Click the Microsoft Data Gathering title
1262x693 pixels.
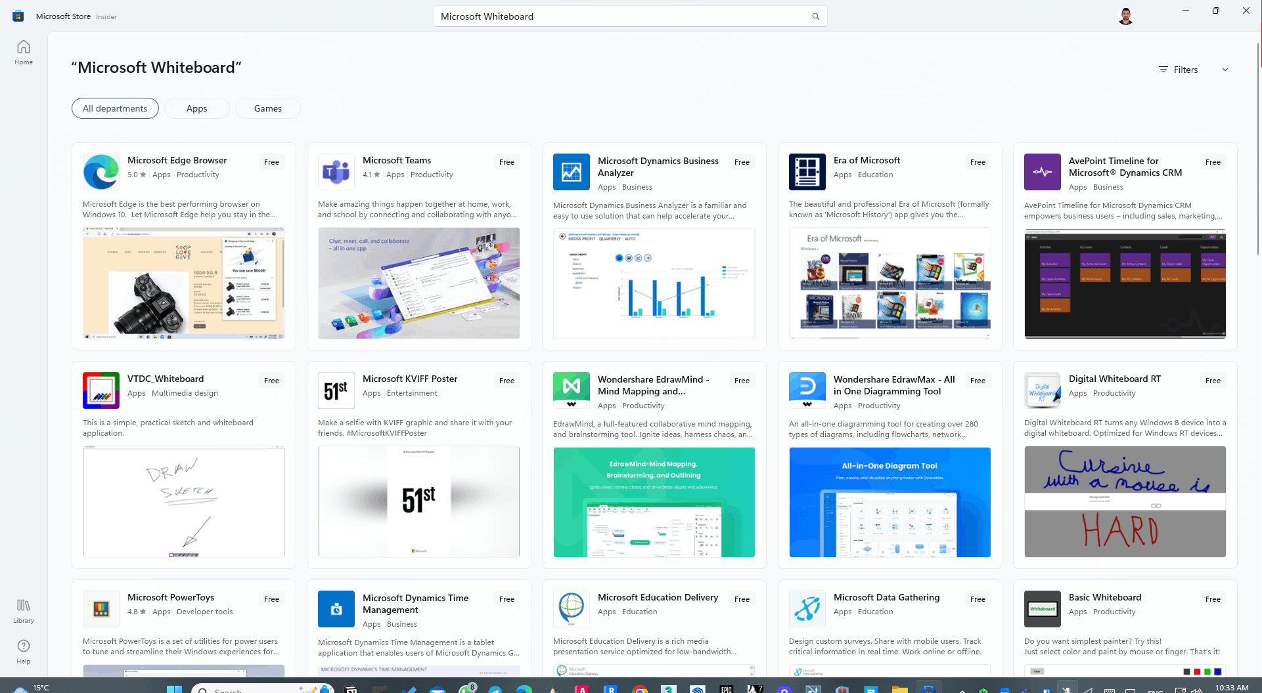click(x=886, y=597)
